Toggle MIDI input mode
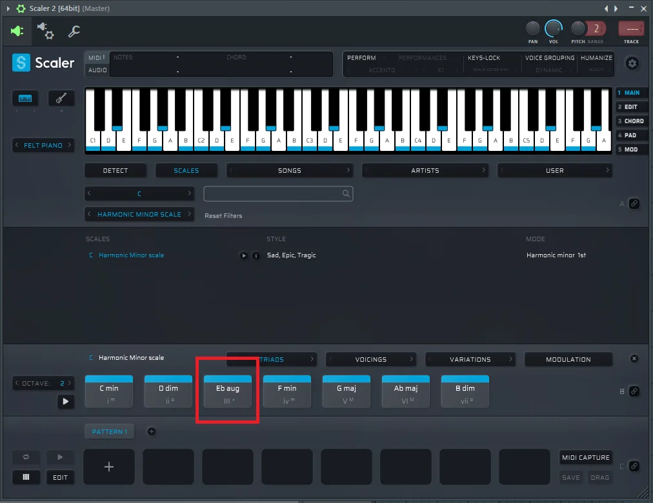 click(x=96, y=58)
